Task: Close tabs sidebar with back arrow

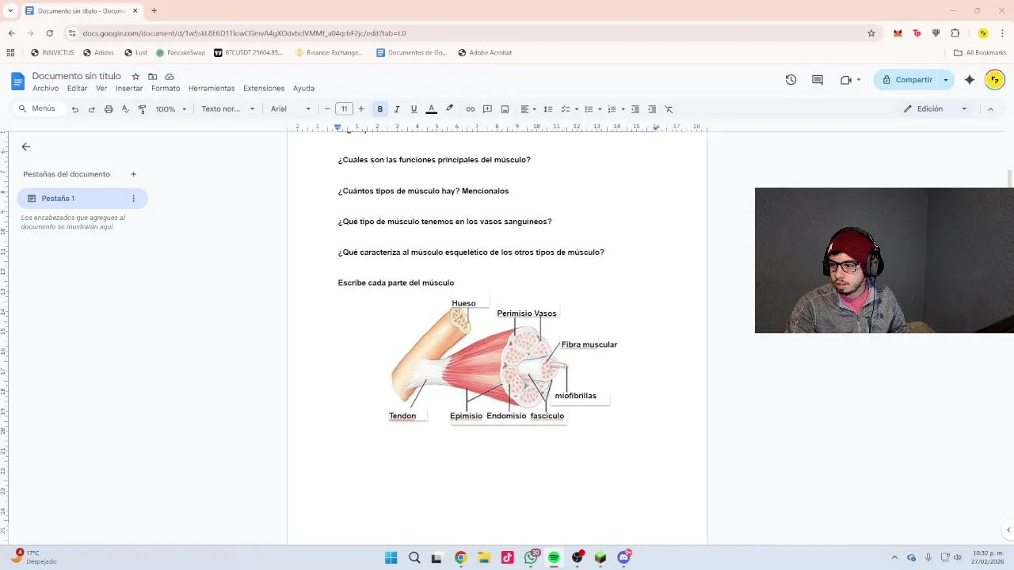Action: 26,146
